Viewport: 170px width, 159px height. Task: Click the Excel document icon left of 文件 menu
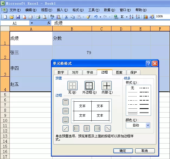tap(5, 10)
